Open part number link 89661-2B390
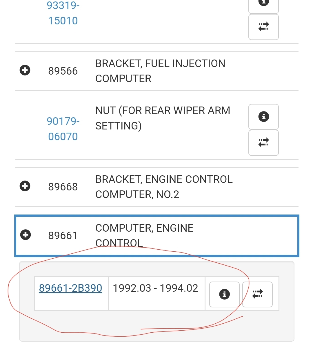313x355 pixels. pos(70,288)
